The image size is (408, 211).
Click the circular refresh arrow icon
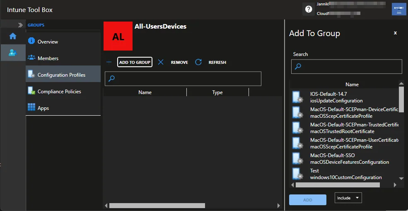pos(198,62)
